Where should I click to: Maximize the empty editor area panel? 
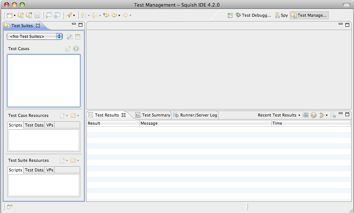pos(347,25)
